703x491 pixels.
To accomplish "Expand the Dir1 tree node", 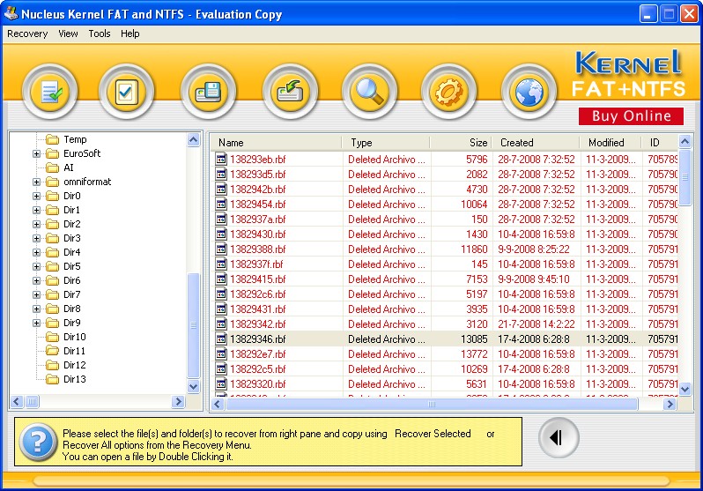I will [x=36, y=210].
